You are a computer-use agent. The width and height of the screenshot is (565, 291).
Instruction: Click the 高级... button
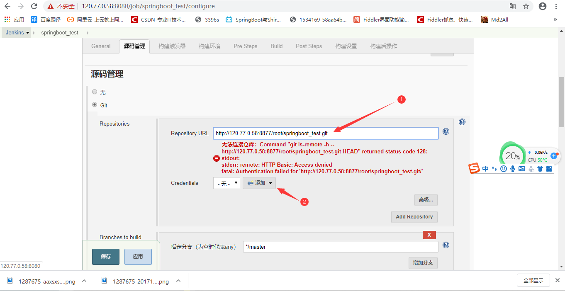tap(426, 200)
